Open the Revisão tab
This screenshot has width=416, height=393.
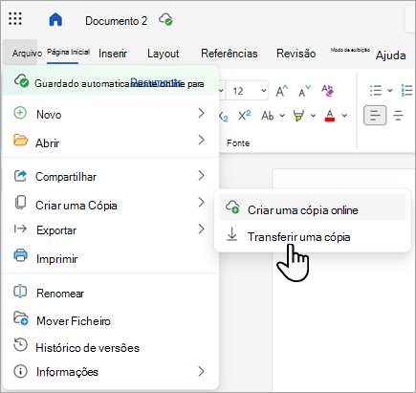(296, 54)
